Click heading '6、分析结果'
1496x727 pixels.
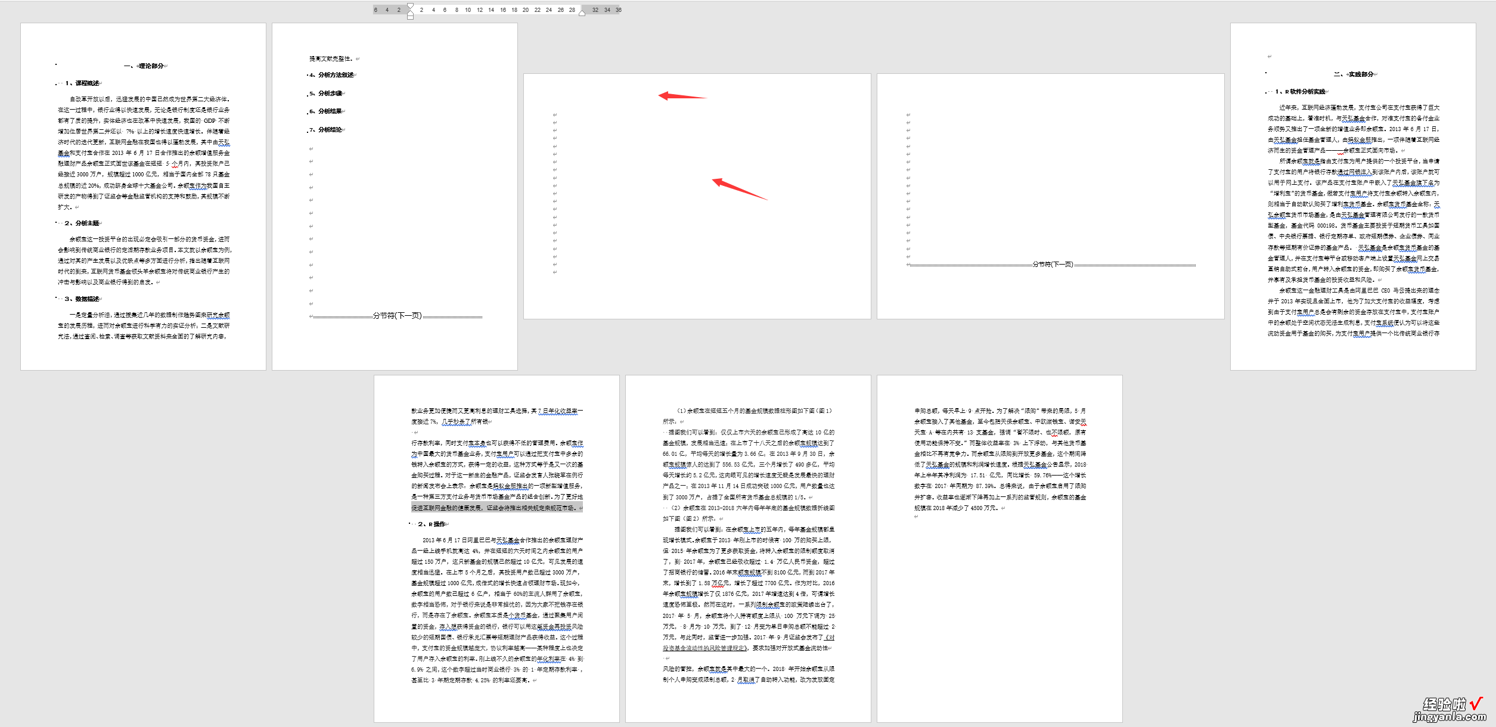(326, 111)
